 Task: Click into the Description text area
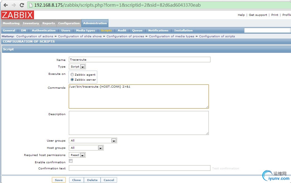click(x=139, y=123)
